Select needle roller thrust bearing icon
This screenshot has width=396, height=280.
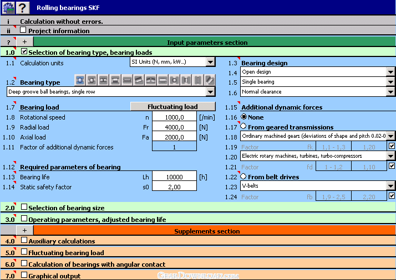tap(198, 80)
